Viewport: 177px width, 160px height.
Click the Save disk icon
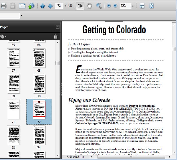[13, 6]
